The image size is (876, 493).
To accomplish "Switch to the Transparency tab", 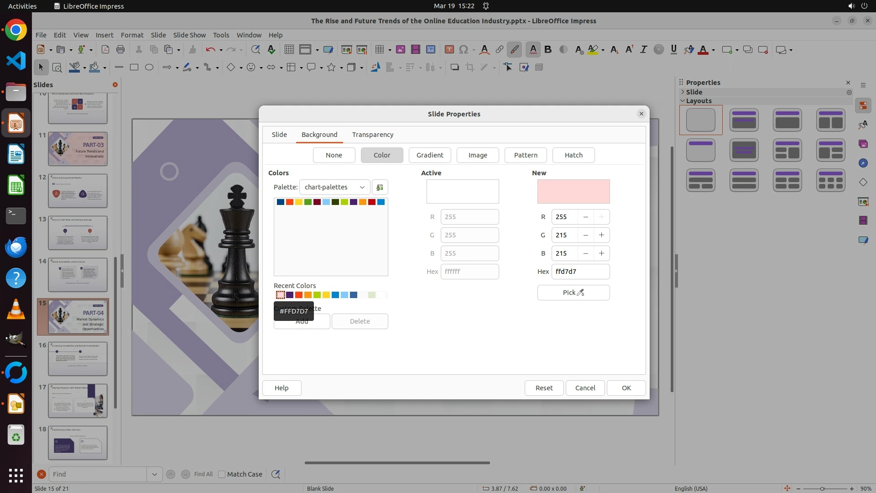I will 372,135.
